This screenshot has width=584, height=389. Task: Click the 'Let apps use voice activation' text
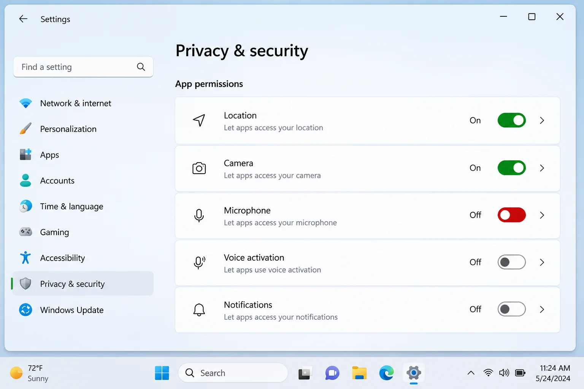[x=272, y=270]
